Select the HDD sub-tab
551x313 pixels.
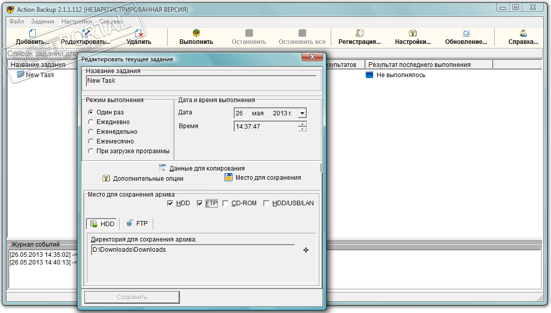[102, 224]
